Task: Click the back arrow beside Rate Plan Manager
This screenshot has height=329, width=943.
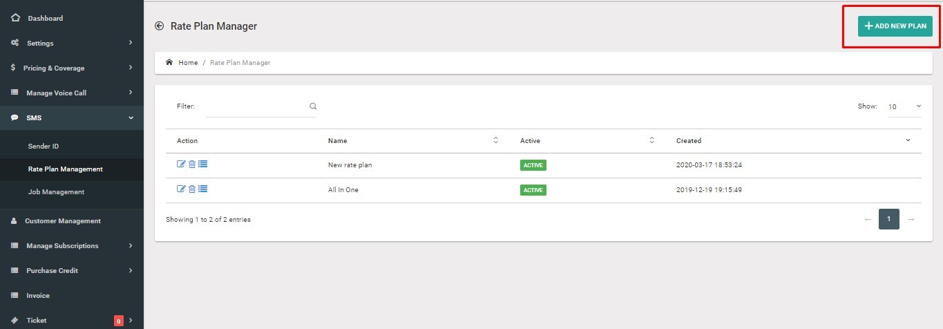Action: tap(160, 26)
